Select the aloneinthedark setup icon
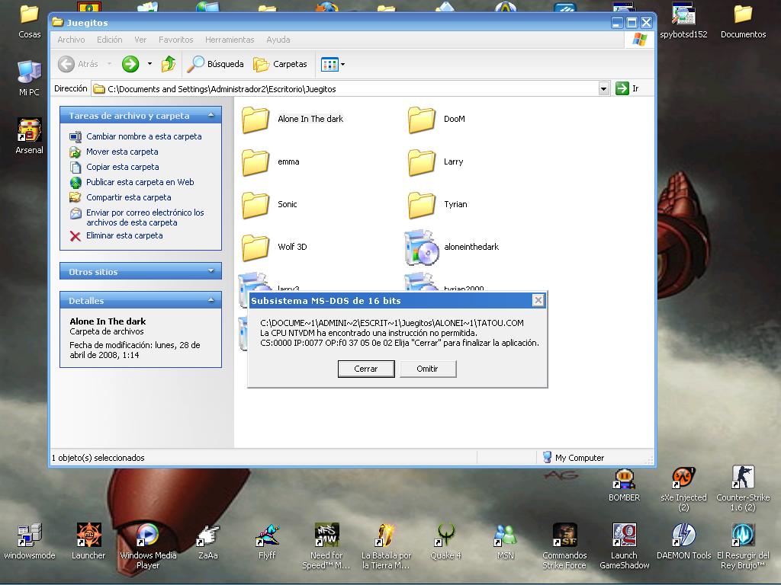 click(421, 248)
